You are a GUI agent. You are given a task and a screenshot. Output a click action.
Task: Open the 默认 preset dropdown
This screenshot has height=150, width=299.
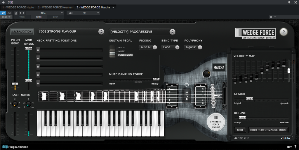click(x=45, y=13)
